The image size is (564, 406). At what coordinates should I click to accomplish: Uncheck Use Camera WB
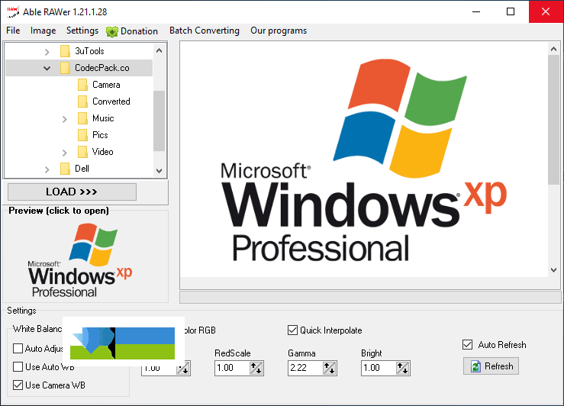18,385
